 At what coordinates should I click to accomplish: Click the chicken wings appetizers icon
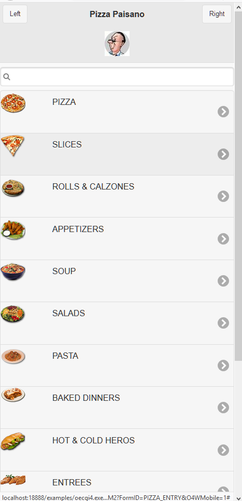click(13, 229)
